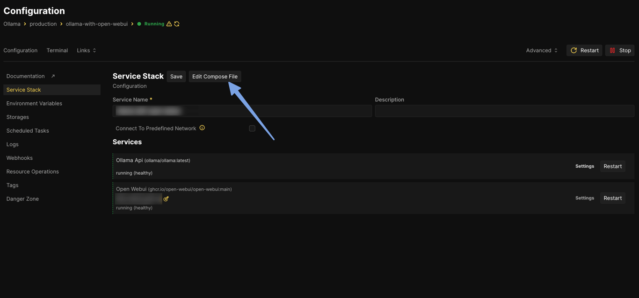Click the pause icon in the Stop button
639x298 pixels.
click(x=612, y=50)
